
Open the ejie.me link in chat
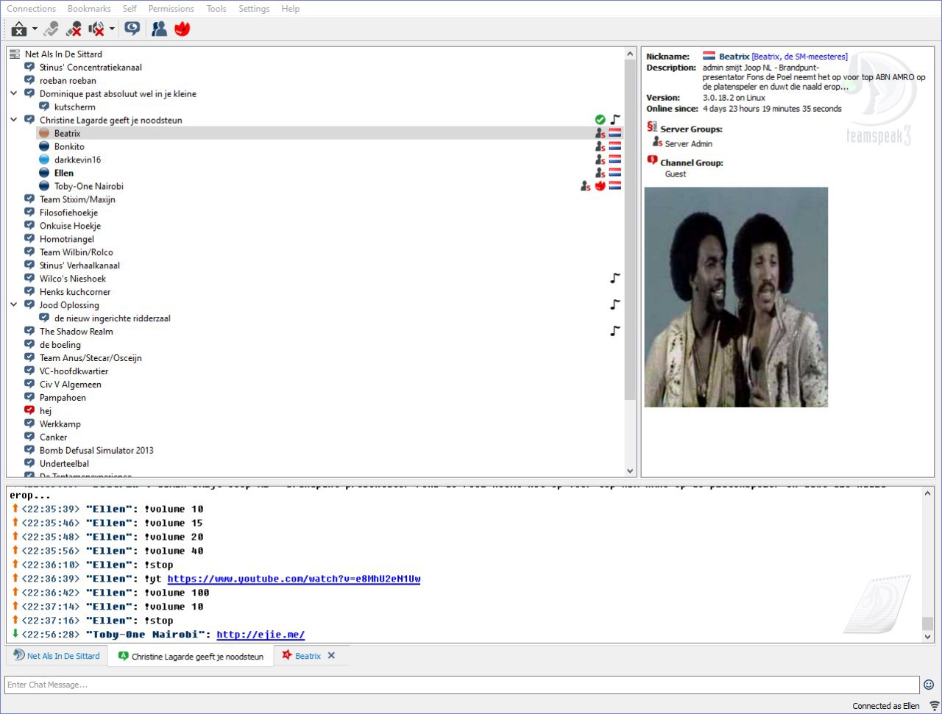click(x=261, y=635)
